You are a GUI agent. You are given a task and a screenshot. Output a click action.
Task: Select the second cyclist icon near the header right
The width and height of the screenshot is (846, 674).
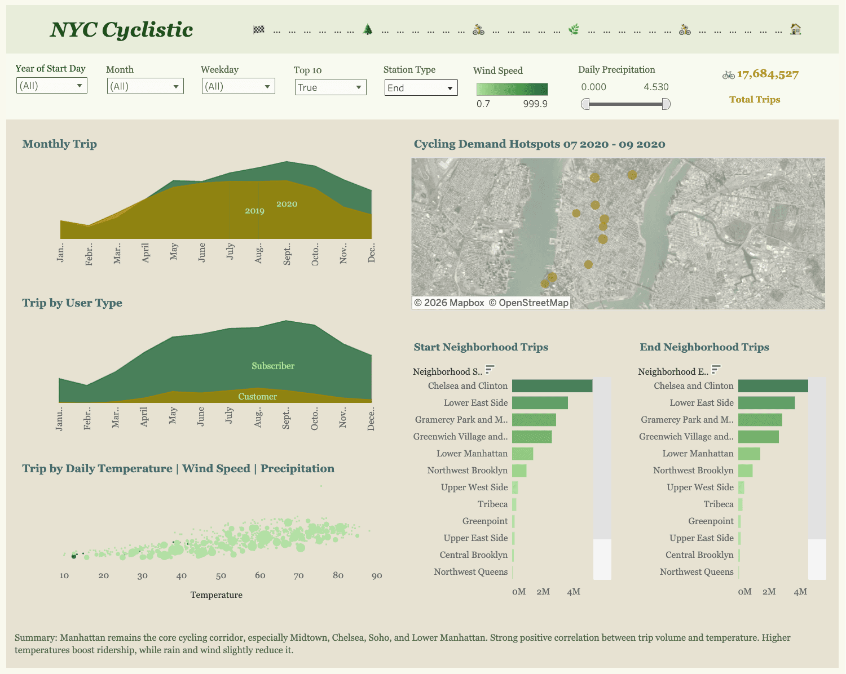[x=685, y=29]
